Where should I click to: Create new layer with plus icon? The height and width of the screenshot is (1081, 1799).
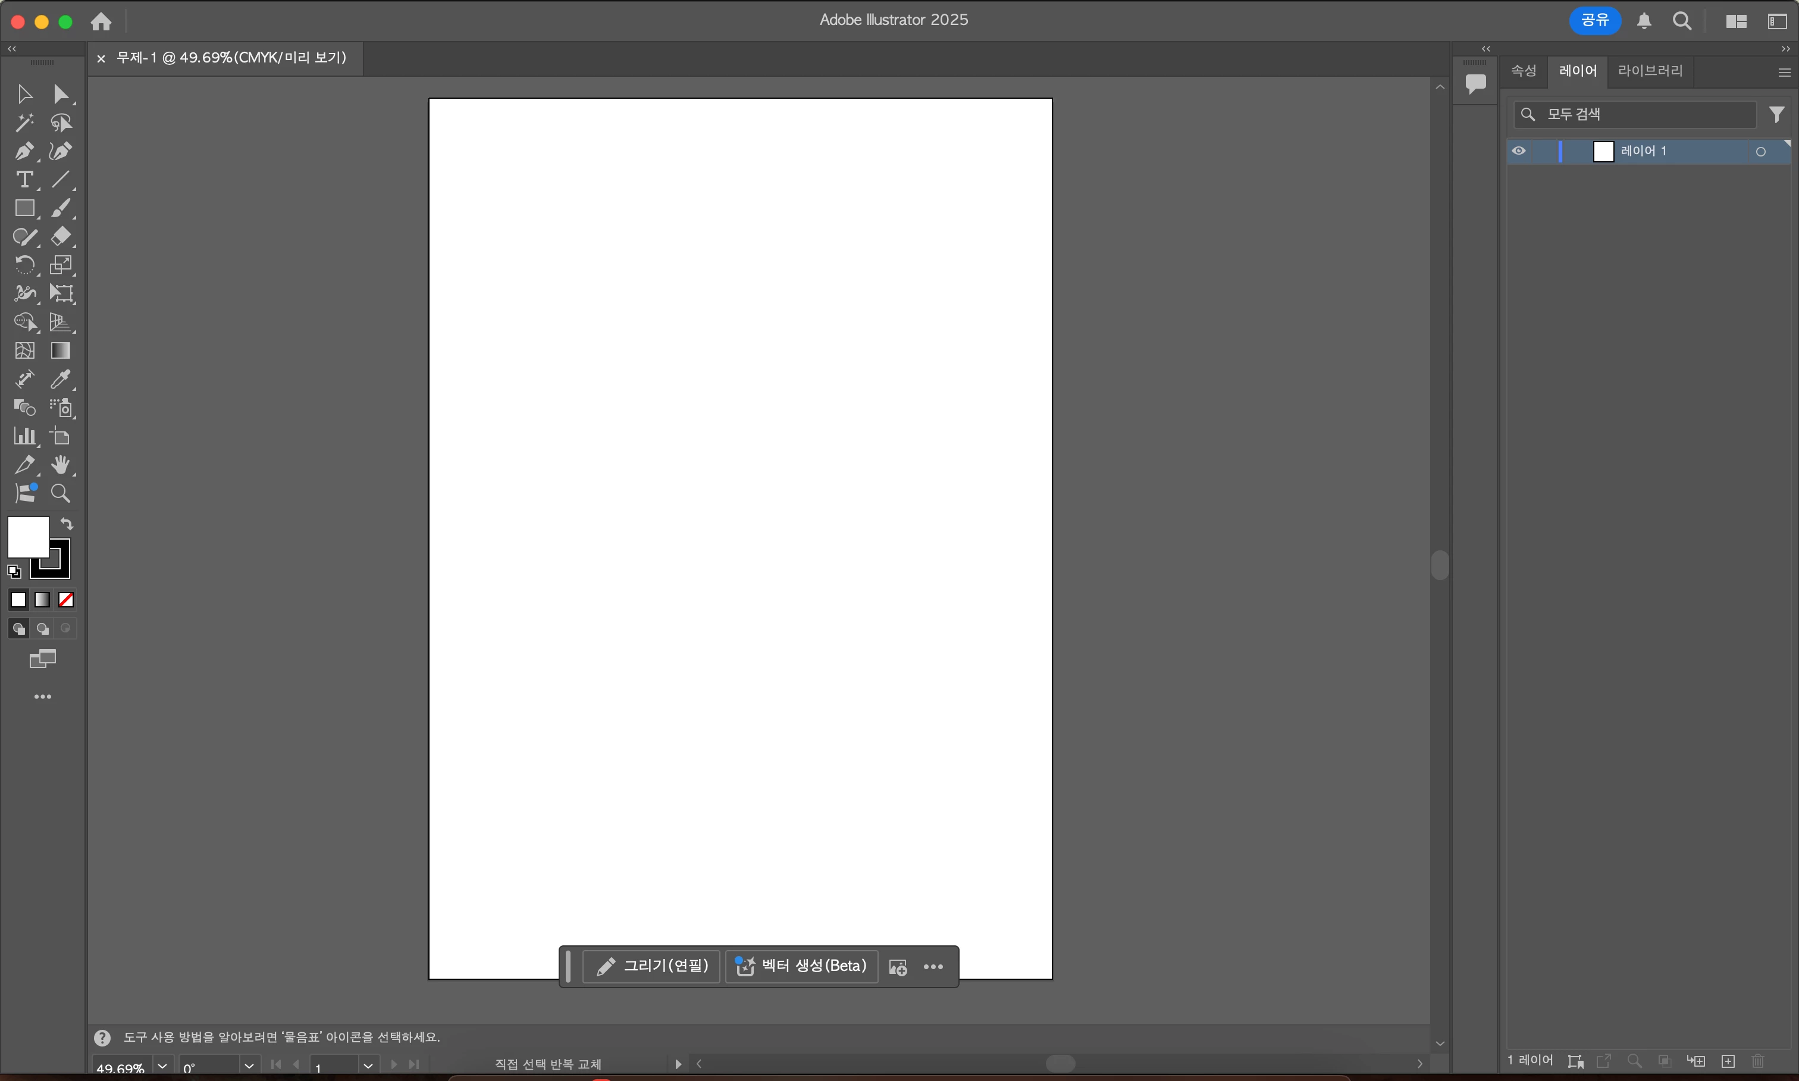pos(1728,1061)
